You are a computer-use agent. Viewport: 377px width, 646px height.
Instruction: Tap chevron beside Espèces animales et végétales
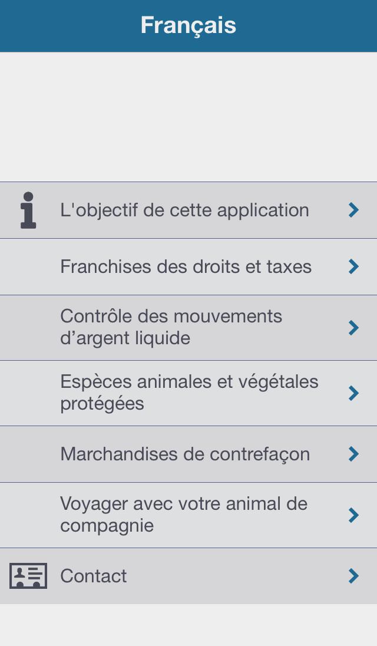point(353,393)
